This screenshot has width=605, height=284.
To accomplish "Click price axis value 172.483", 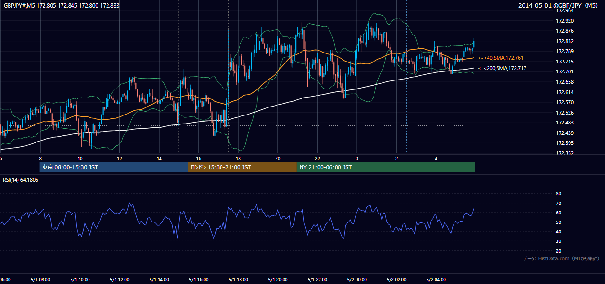I will pyautogui.click(x=564, y=123).
